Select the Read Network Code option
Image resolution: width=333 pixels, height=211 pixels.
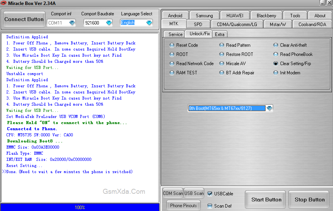pos(172,64)
